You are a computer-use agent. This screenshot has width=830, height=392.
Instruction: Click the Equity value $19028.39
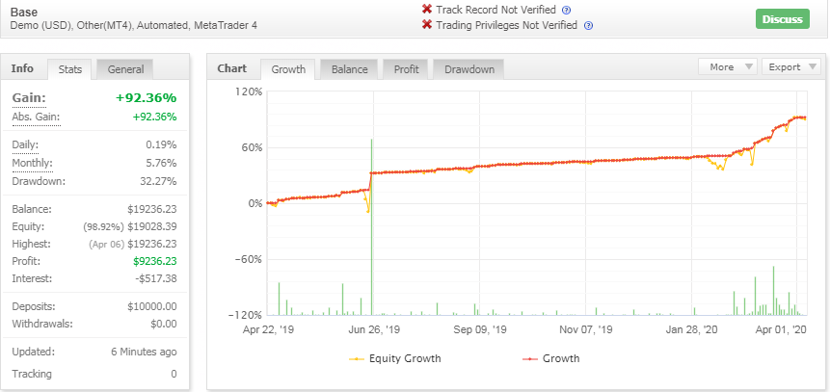tap(152, 226)
